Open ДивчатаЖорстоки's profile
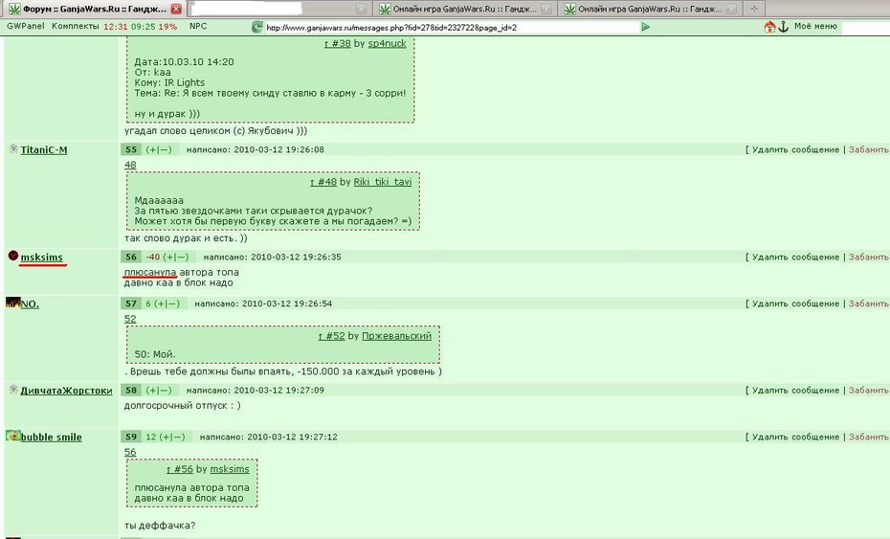The height and width of the screenshot is (539, 890). click(x=66, y=391)
